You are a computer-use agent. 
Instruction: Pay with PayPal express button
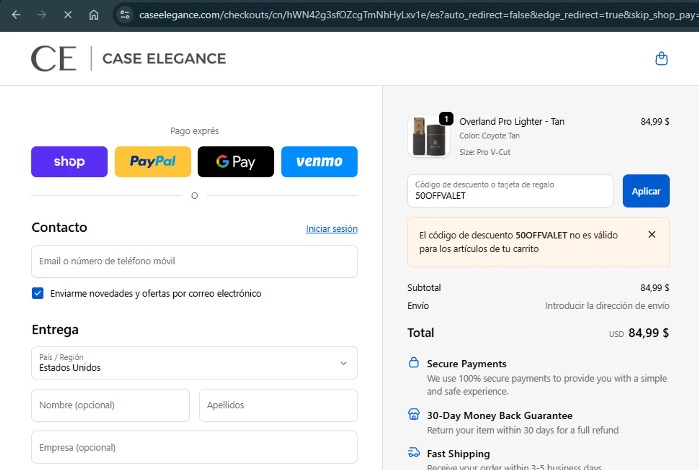click(x=153, y=161)
